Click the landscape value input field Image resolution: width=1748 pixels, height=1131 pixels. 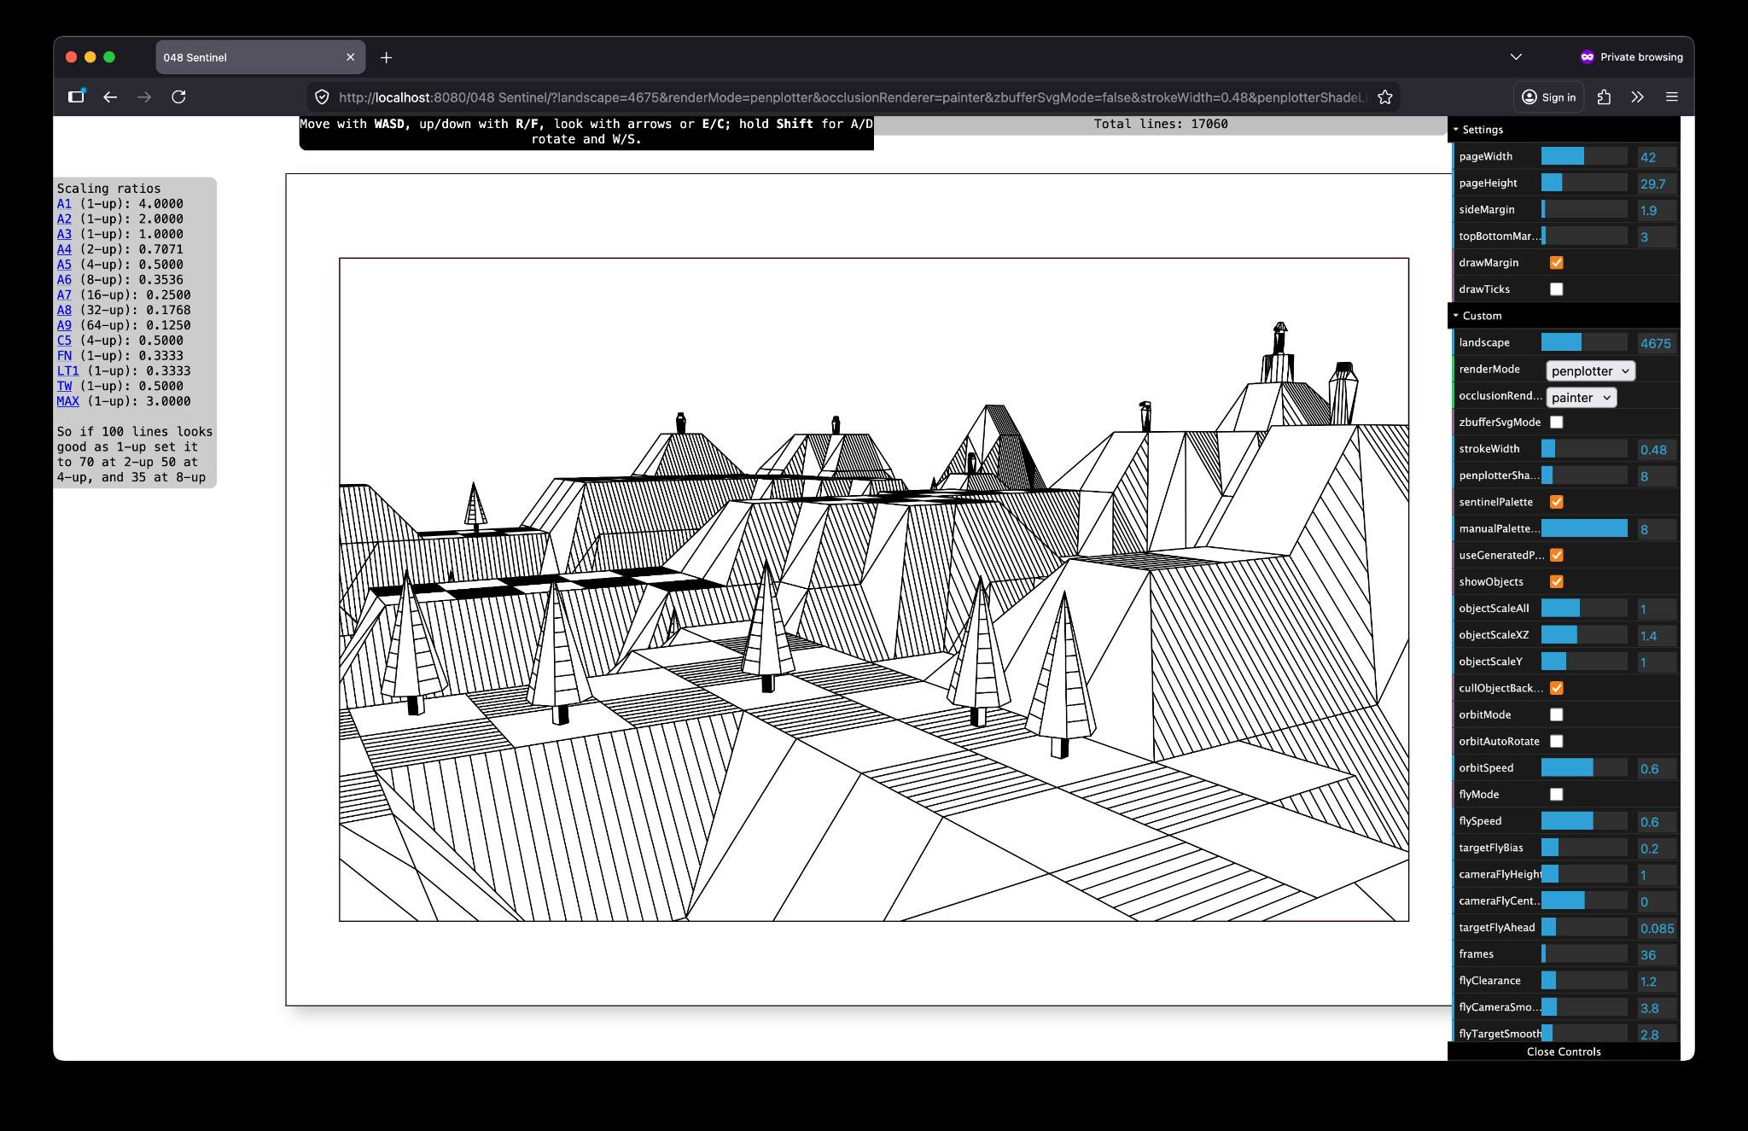pyautogui.click(x=1655, y=343)
